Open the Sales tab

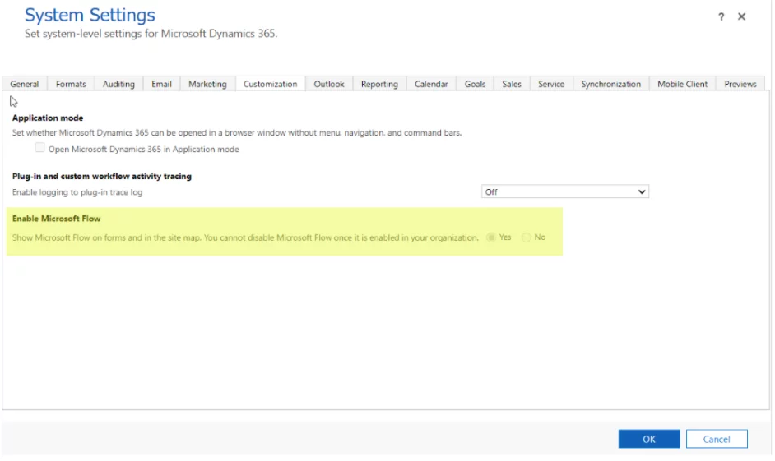coord(512,84)
